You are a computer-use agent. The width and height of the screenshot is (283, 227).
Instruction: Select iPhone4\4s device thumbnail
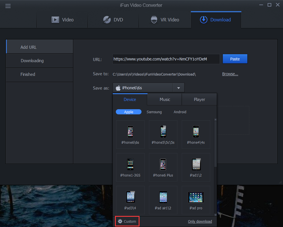pos(196,135)
